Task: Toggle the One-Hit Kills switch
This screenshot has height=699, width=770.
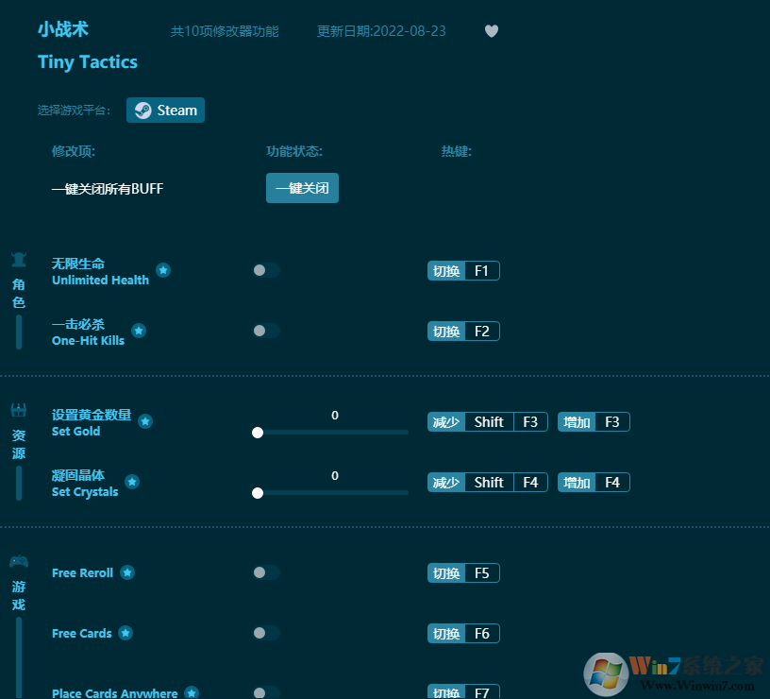Action: pyautogui.click(x=266, y=330)
